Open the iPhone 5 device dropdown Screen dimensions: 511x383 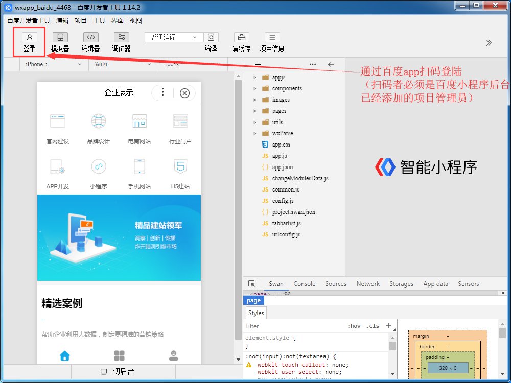(54, 64)
